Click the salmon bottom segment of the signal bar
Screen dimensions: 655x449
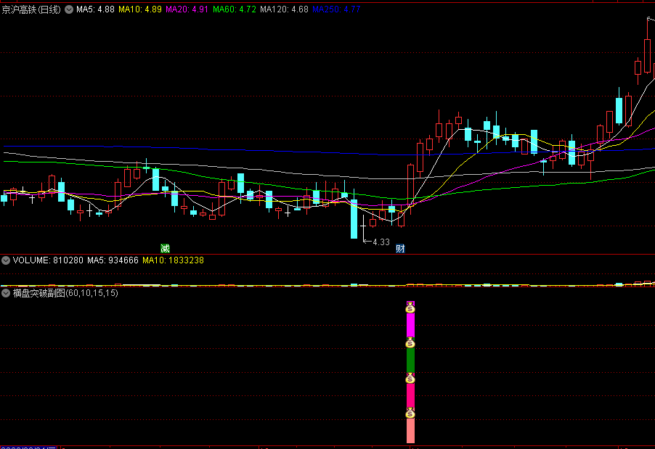pyautogui.click(x=410, y=431)
